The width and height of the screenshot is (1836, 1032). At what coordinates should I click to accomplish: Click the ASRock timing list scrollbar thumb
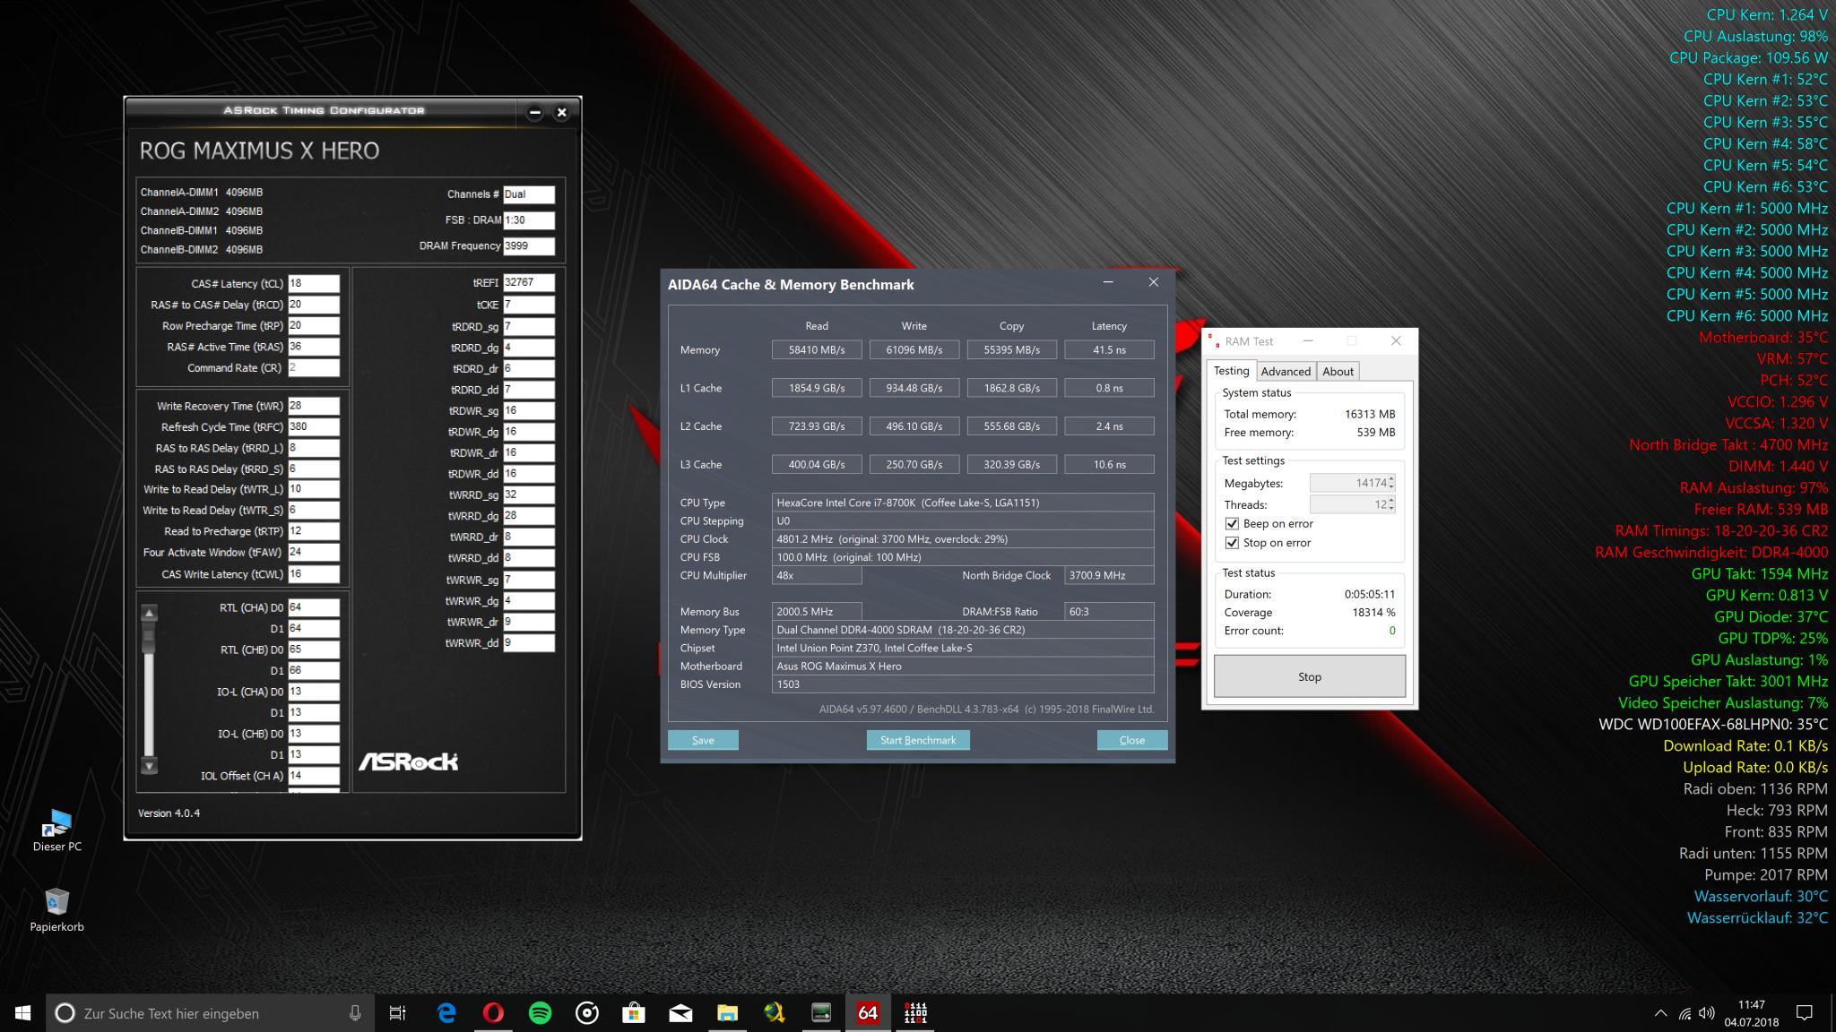pos(149,638)
